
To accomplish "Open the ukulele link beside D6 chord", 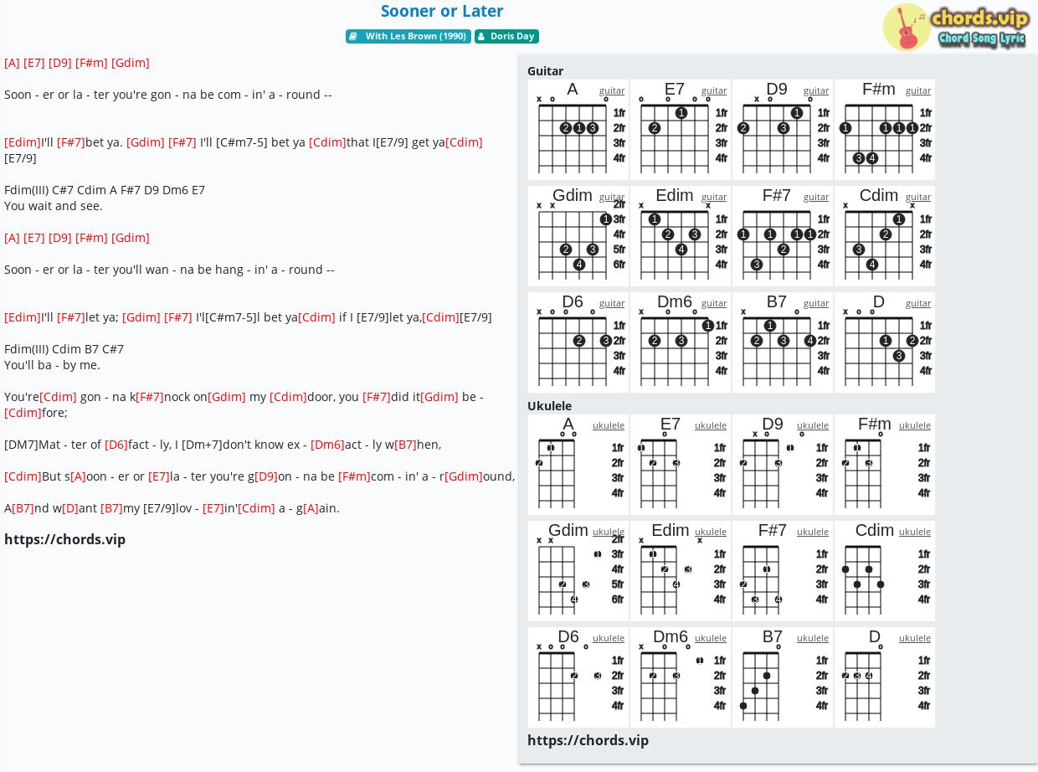I will pyautogui.click(x=609, y=638).
